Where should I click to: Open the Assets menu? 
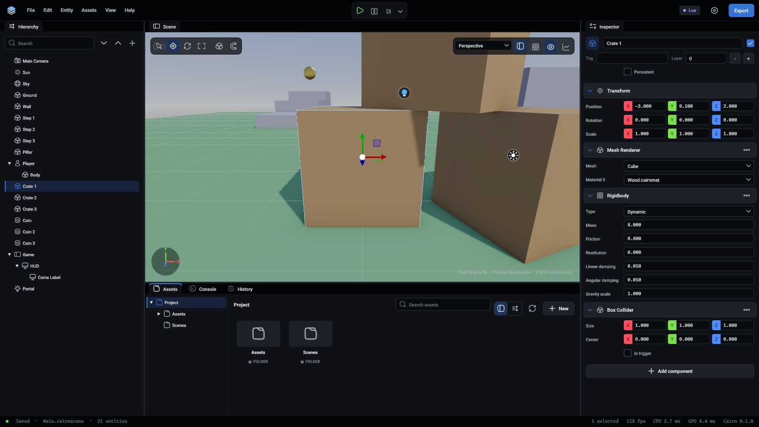pos(89,10)
